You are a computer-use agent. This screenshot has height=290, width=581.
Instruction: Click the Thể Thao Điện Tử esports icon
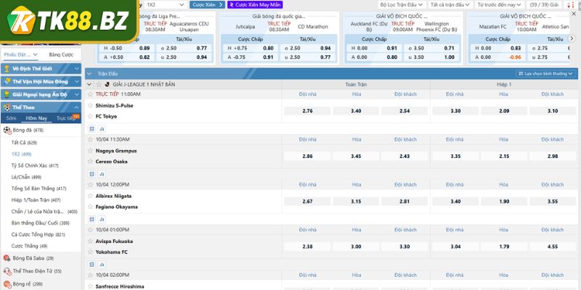click(7, 271)
